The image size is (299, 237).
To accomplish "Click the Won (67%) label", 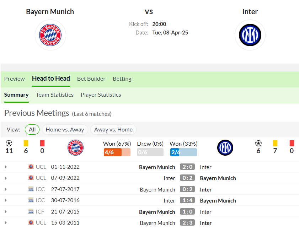I will [117, 144].
